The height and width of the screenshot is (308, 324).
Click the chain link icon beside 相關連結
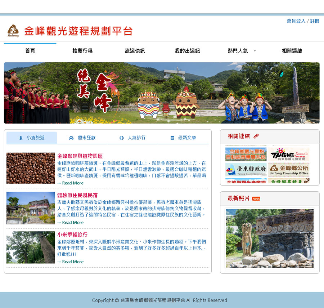click(x=256, y=136)
